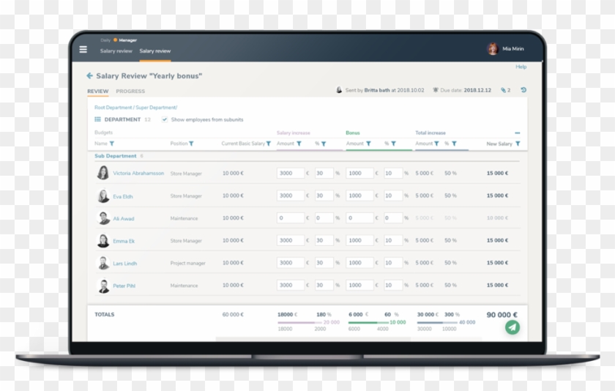The image size is (615, 391).
Task: Click the Root Department breadcrumb link
Action: coord(113,108)
